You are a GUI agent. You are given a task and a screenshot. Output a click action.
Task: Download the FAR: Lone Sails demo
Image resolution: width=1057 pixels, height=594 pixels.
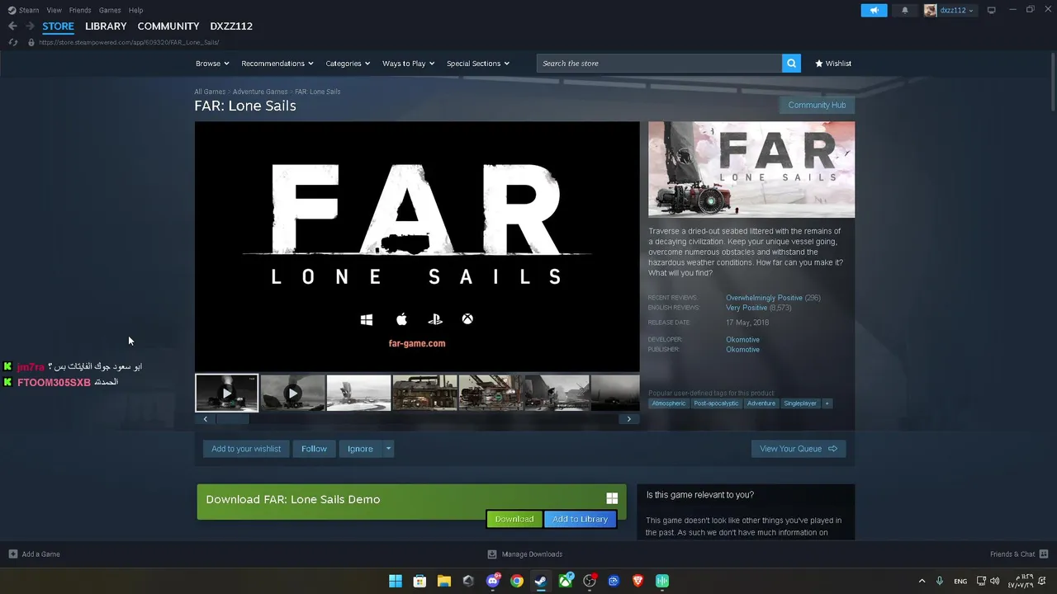pyautogui.click(x=514, y=519)
